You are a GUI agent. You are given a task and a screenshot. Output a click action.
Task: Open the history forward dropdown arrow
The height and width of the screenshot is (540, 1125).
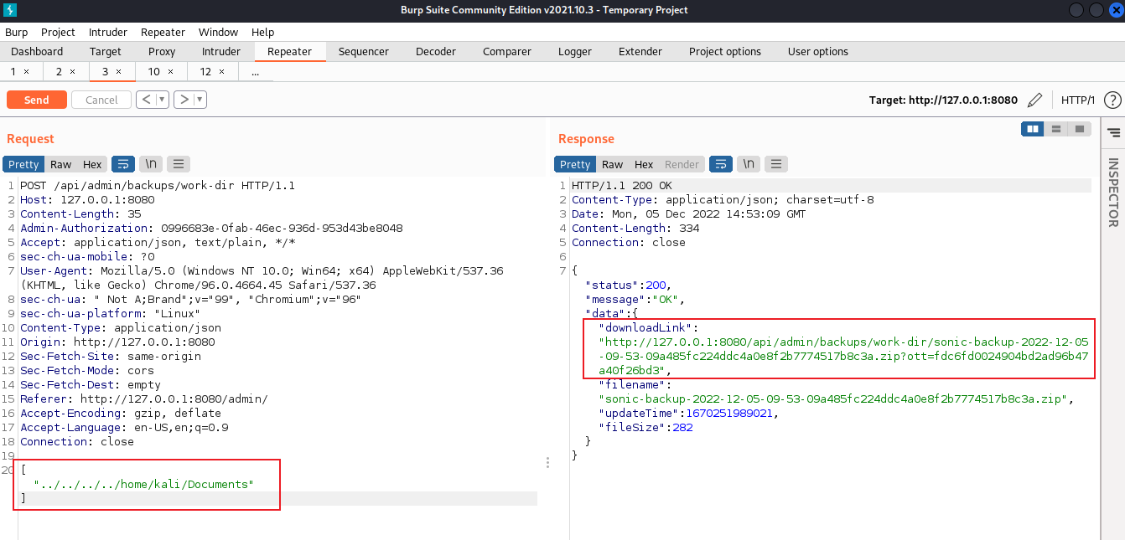200,100
